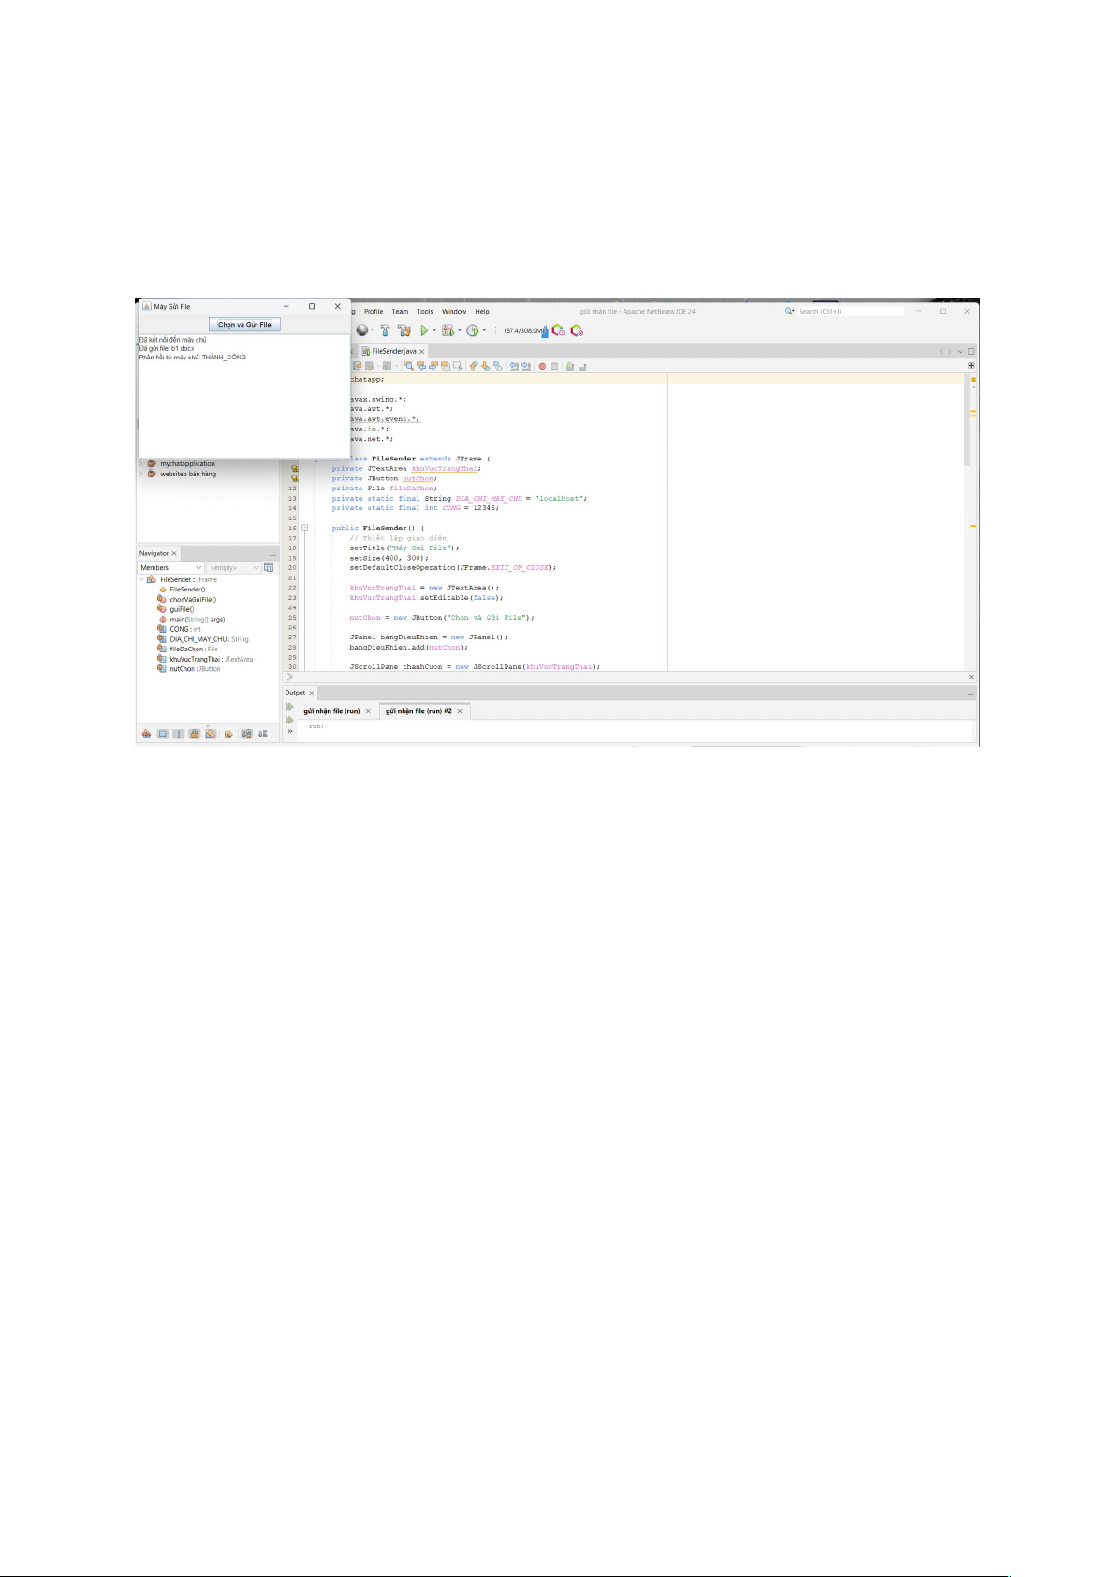Select guiFile() method in Navigator
Screen dimensions: 1116x1577
pos(182,609)
